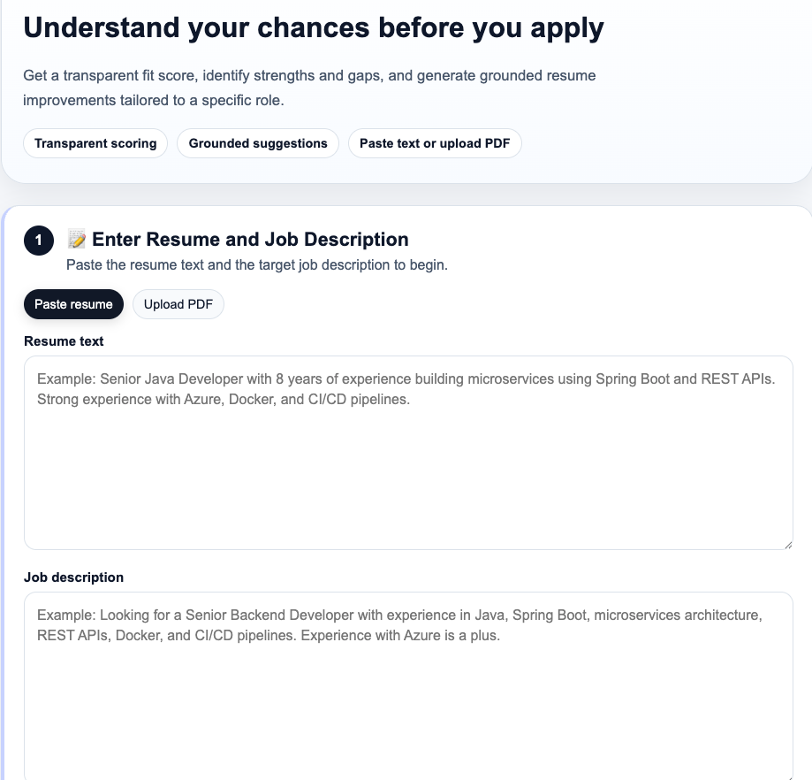The image size is (812, 780).
Task: Click the transparent fit score intro paragraph
Action: (x=309, y=88)
